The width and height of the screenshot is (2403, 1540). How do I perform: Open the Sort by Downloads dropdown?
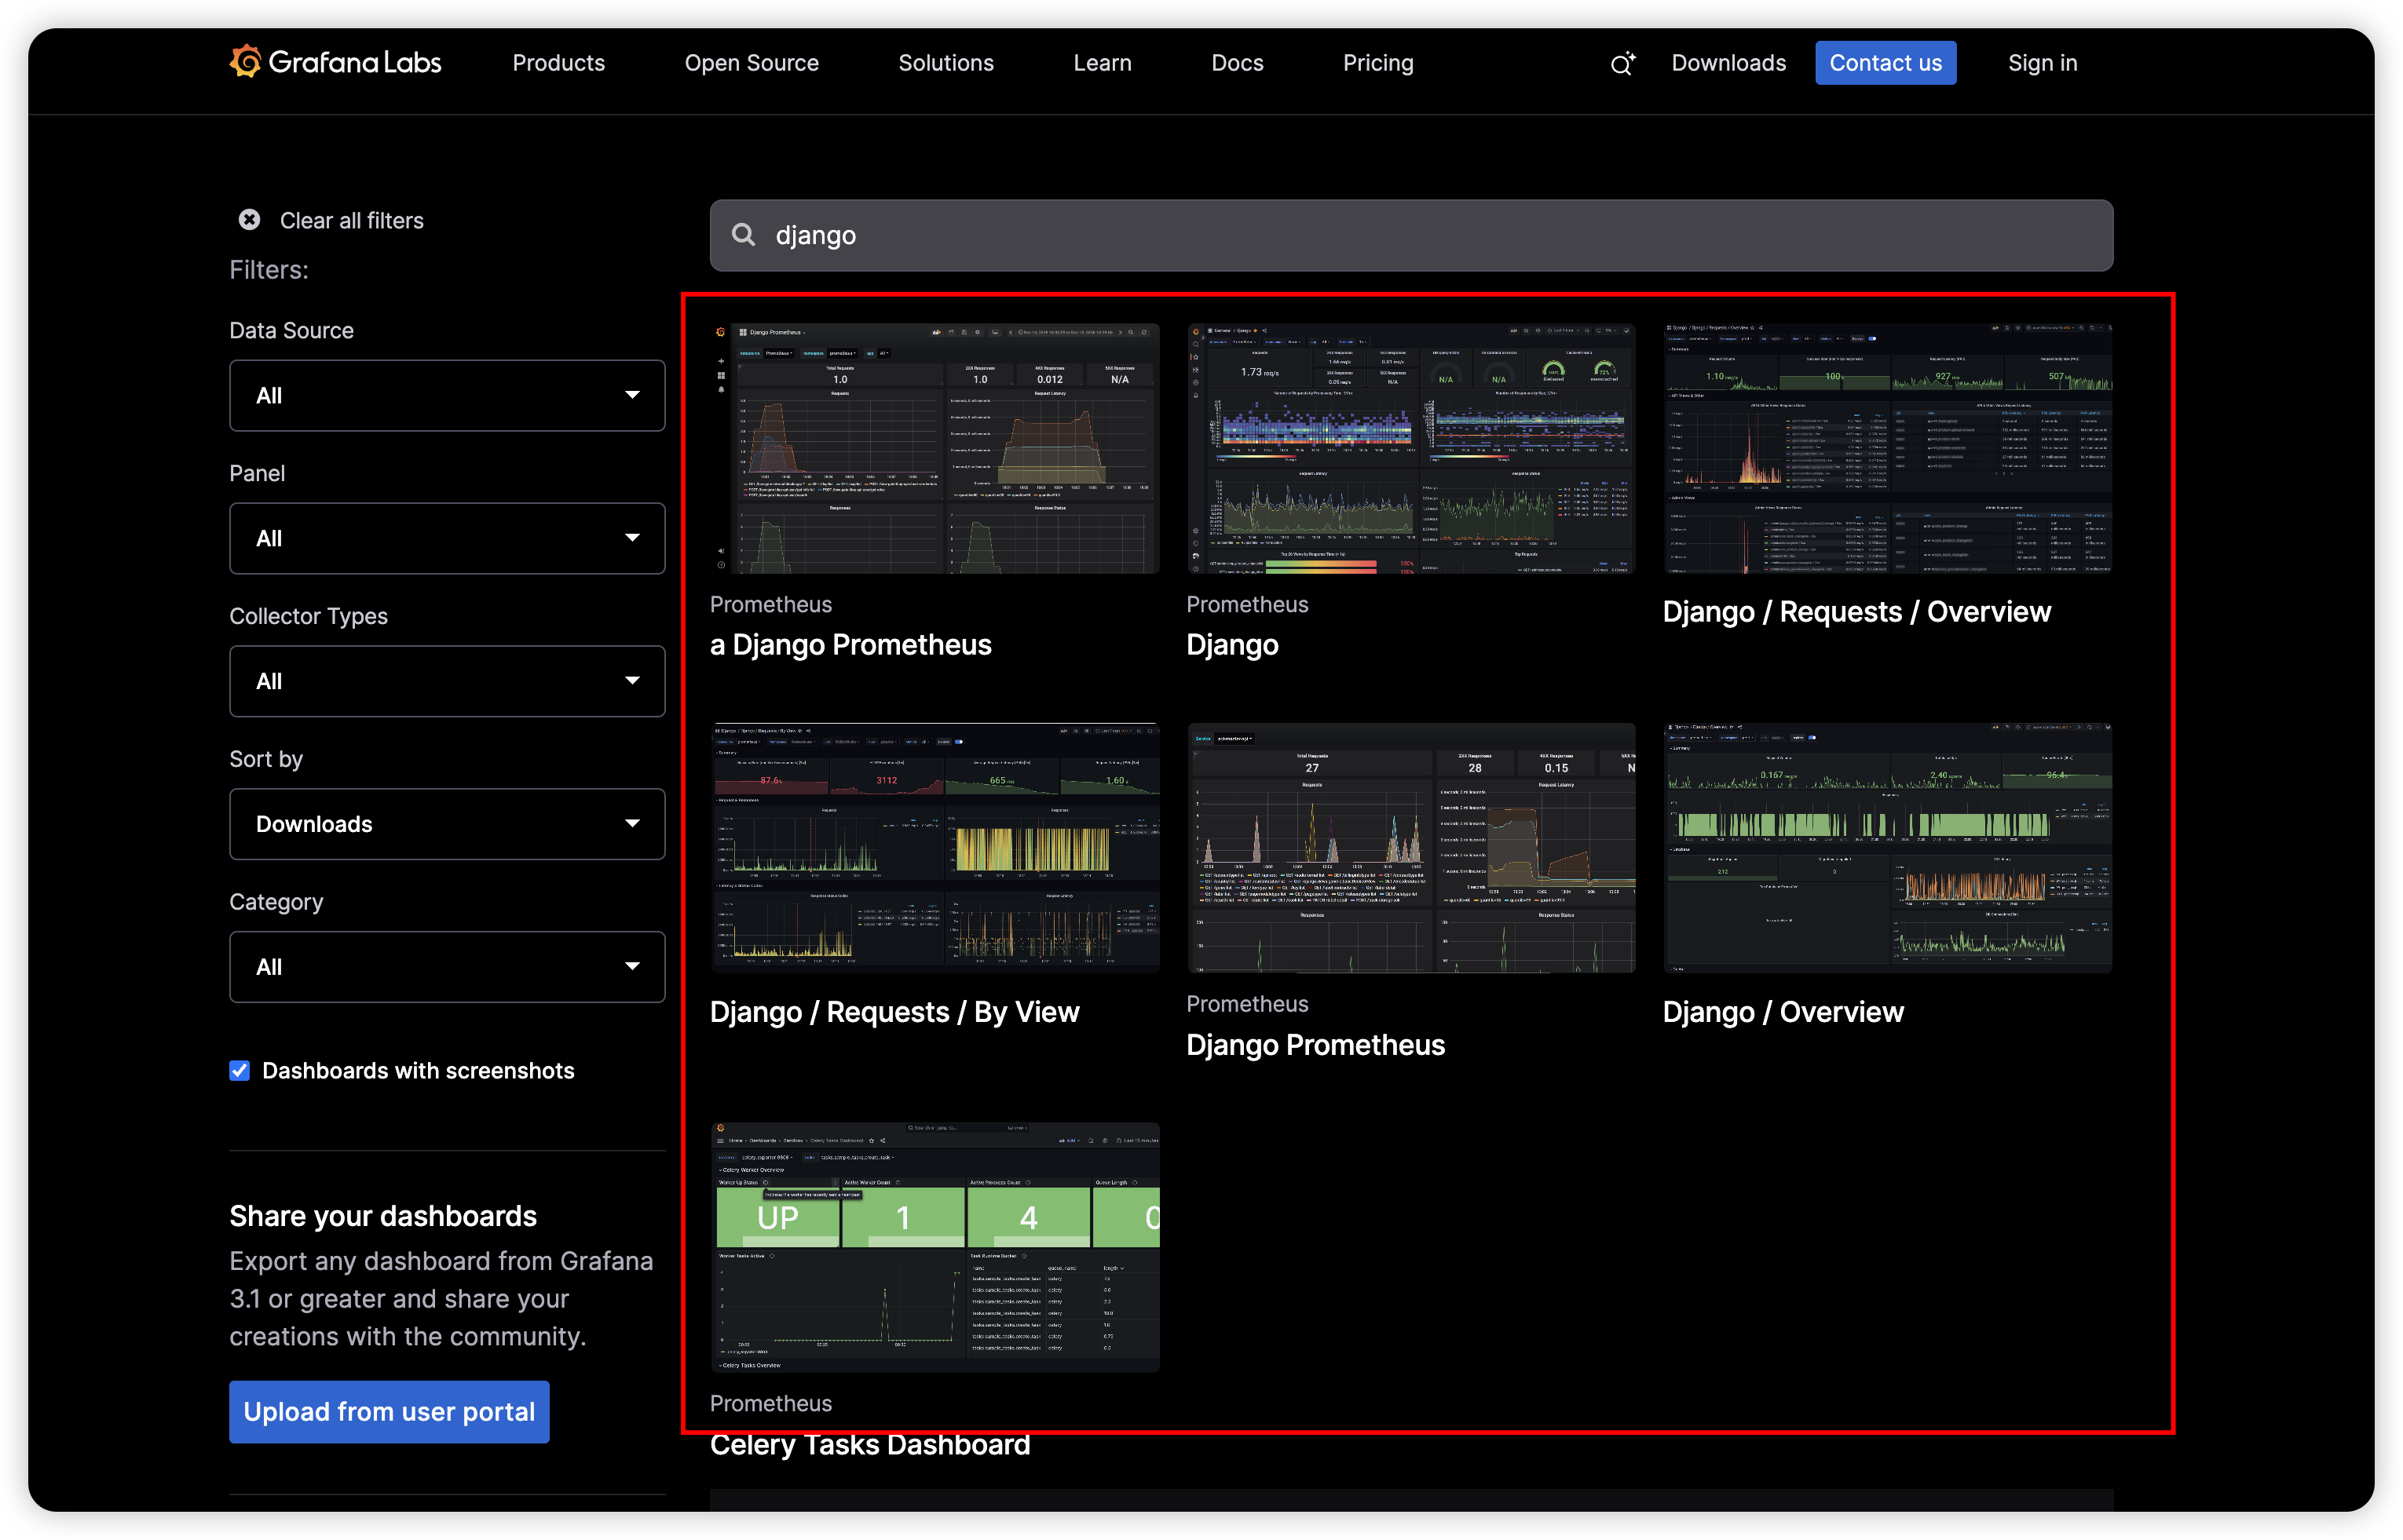pos(447,825)
